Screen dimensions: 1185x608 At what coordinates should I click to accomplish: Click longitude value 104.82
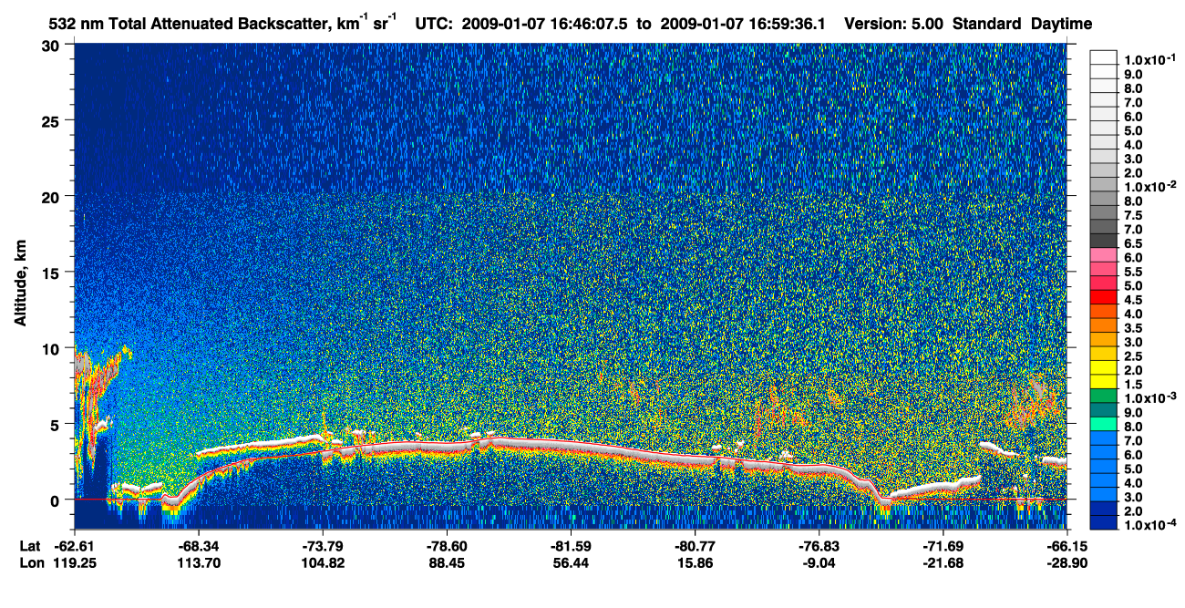[323, 563]
